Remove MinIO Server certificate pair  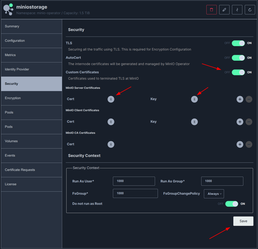[249, 99]
